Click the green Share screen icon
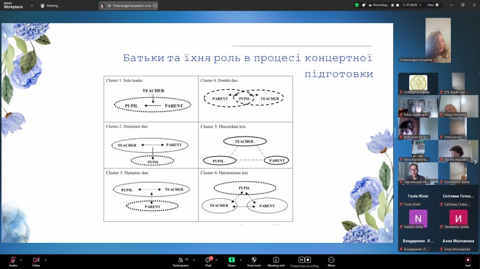 pyautogui.click(x=231, y=260)
